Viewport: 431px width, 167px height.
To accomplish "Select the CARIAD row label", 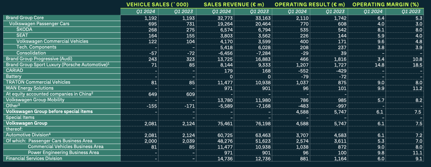I will (14, 71).
